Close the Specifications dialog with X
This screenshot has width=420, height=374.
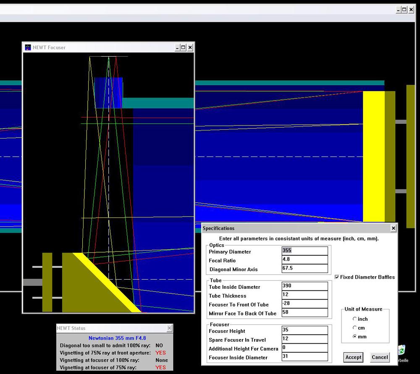click(393, 228)
